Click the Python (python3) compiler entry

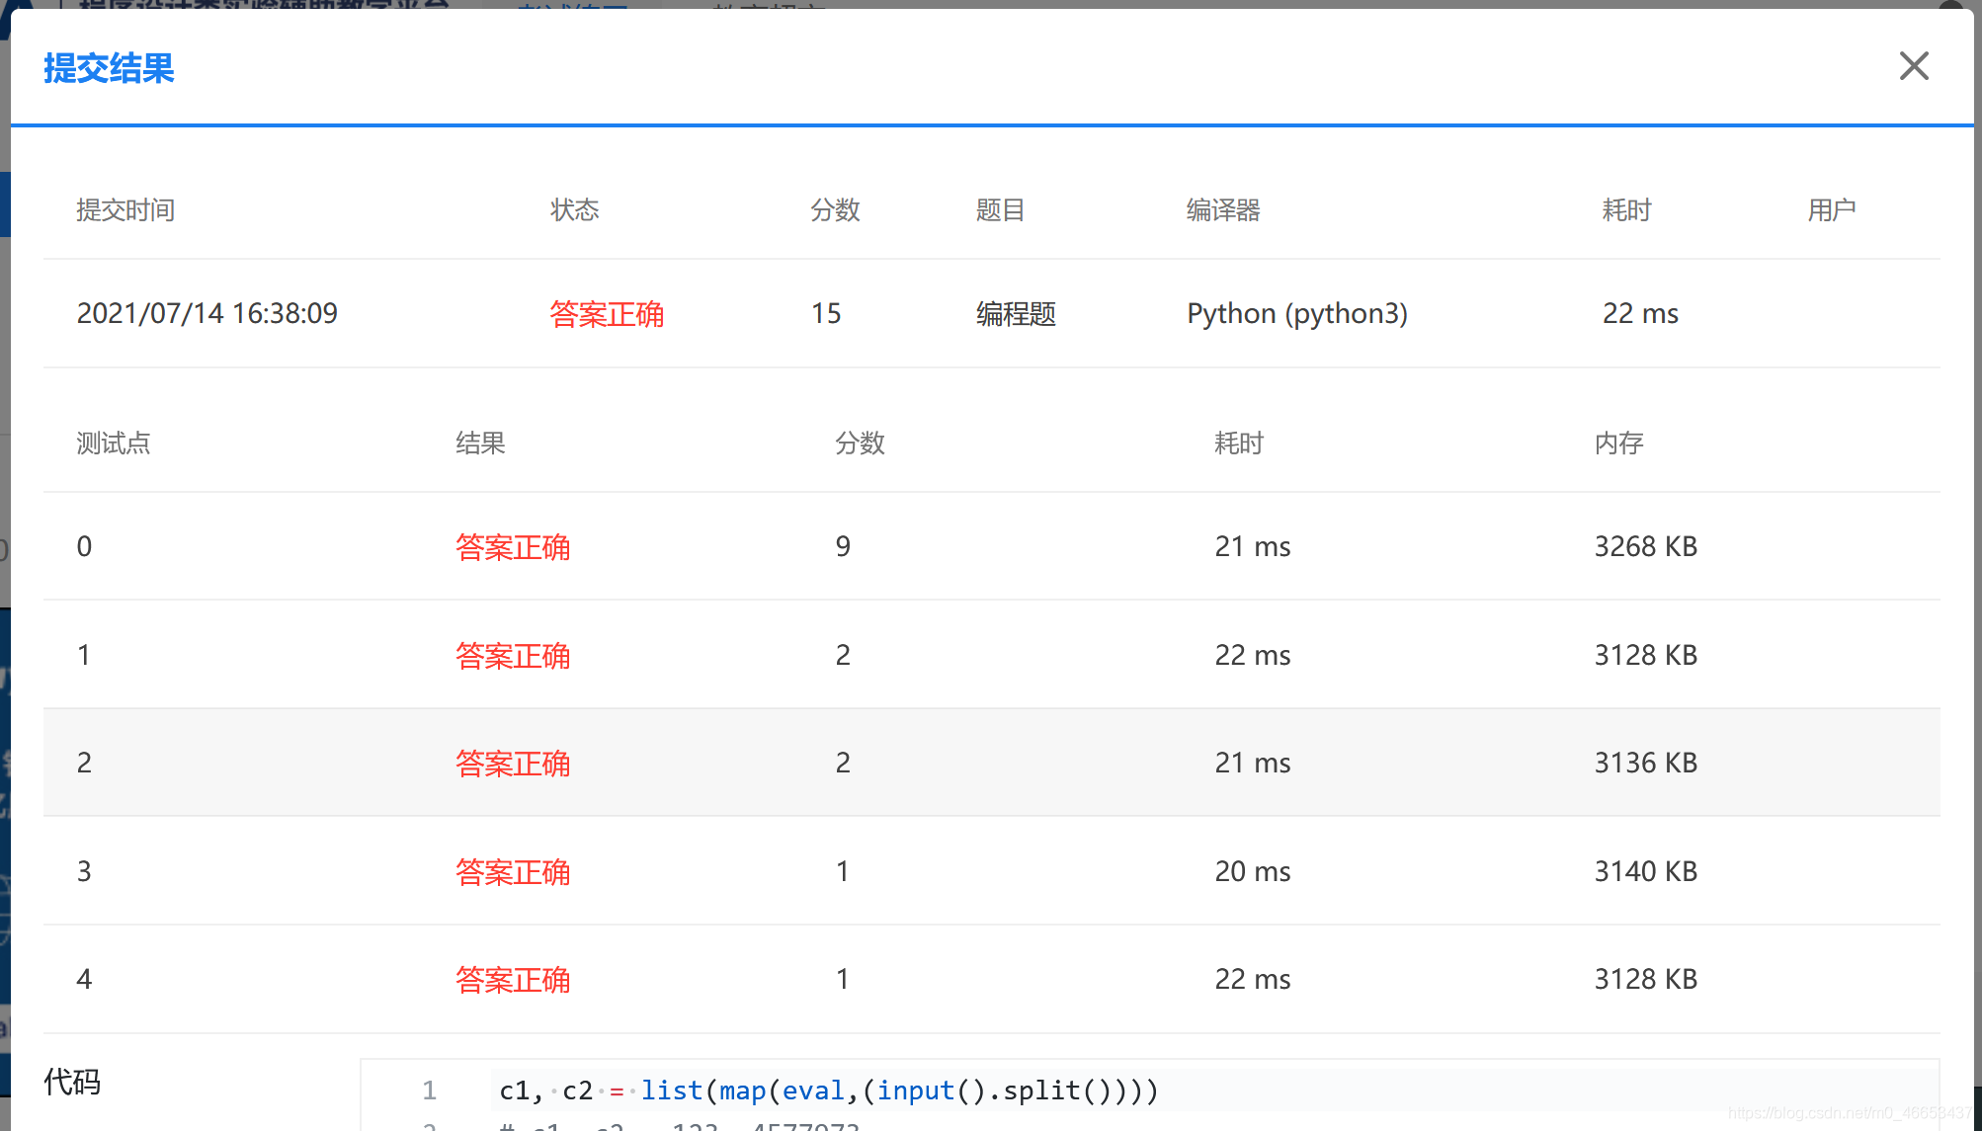pos(1297,313)
